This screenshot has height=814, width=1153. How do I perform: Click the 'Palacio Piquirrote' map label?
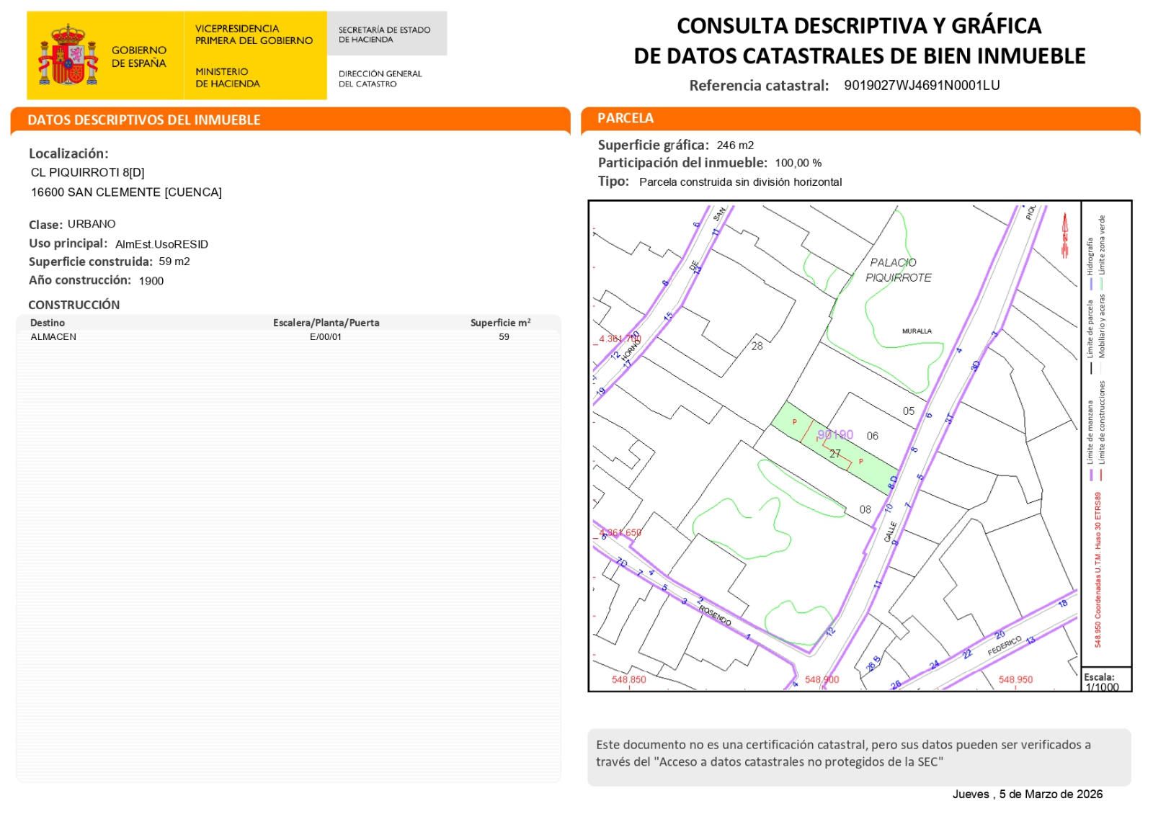898,270
